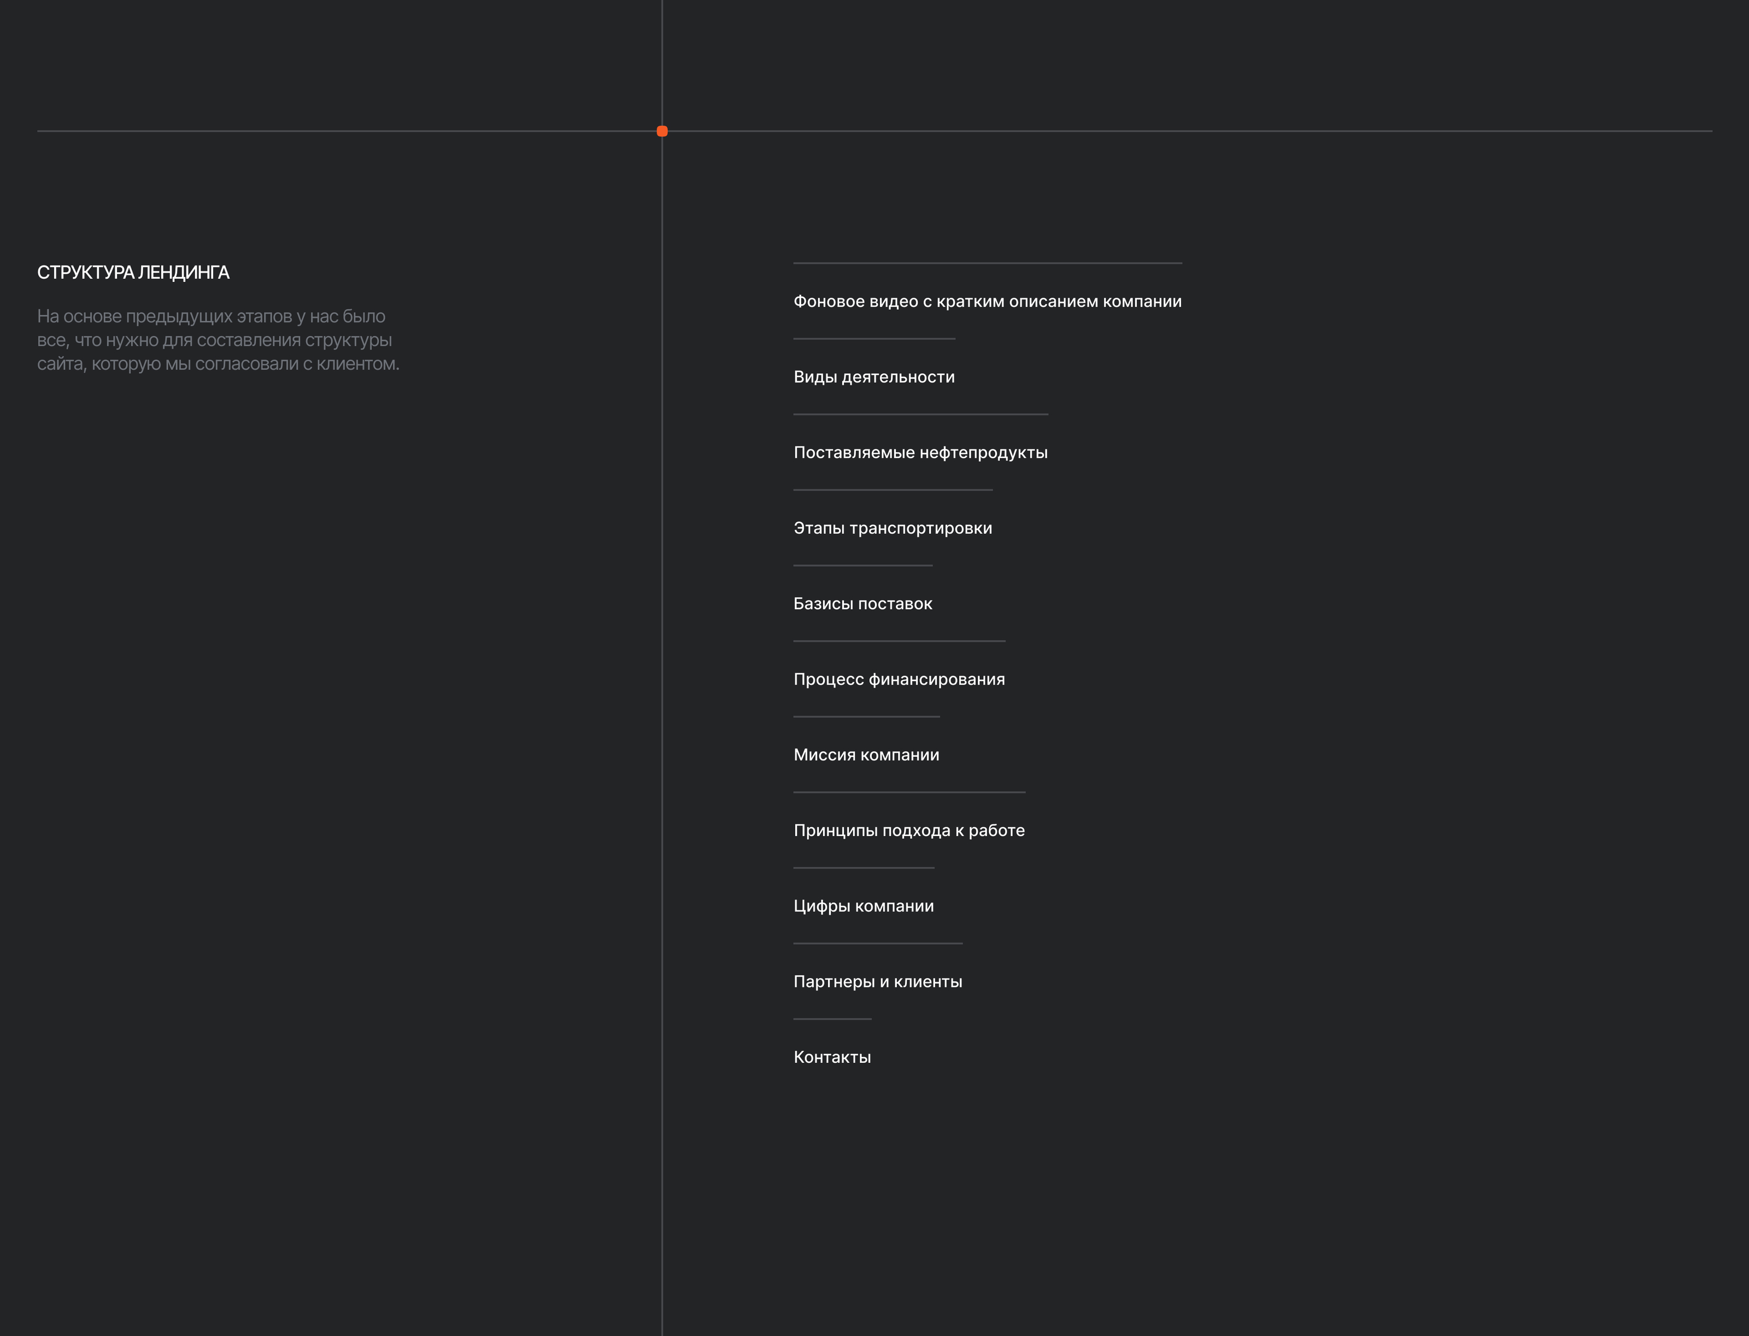Screen dimensions: 1749x1336
Task: Click the orange dot at line intersection
Action: (x=662, y=131)
